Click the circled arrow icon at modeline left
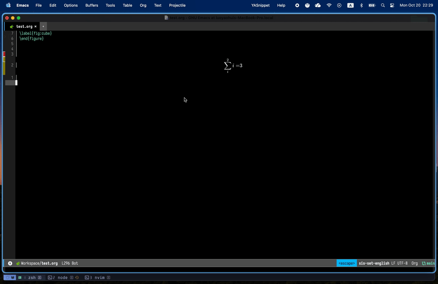438x284 pixels. click(x=10, y=263)
